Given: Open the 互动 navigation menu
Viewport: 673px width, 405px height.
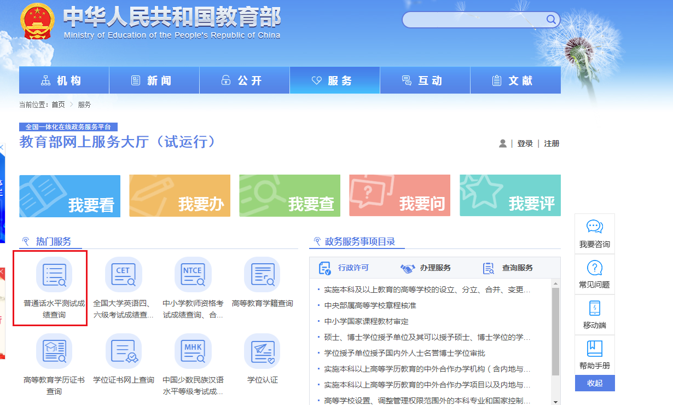Looking at the screenshot, I should (x=425, y=80).
